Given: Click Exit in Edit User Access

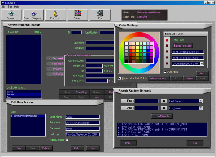Looking at the screenshot, I should point(92,148).
